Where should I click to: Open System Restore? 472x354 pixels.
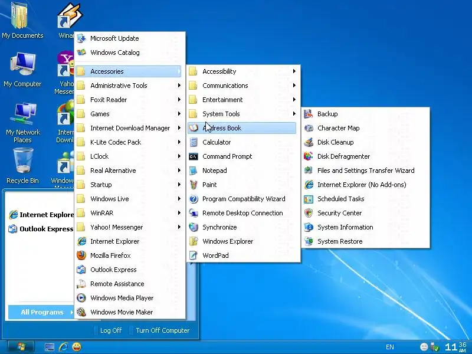point(365,241)
